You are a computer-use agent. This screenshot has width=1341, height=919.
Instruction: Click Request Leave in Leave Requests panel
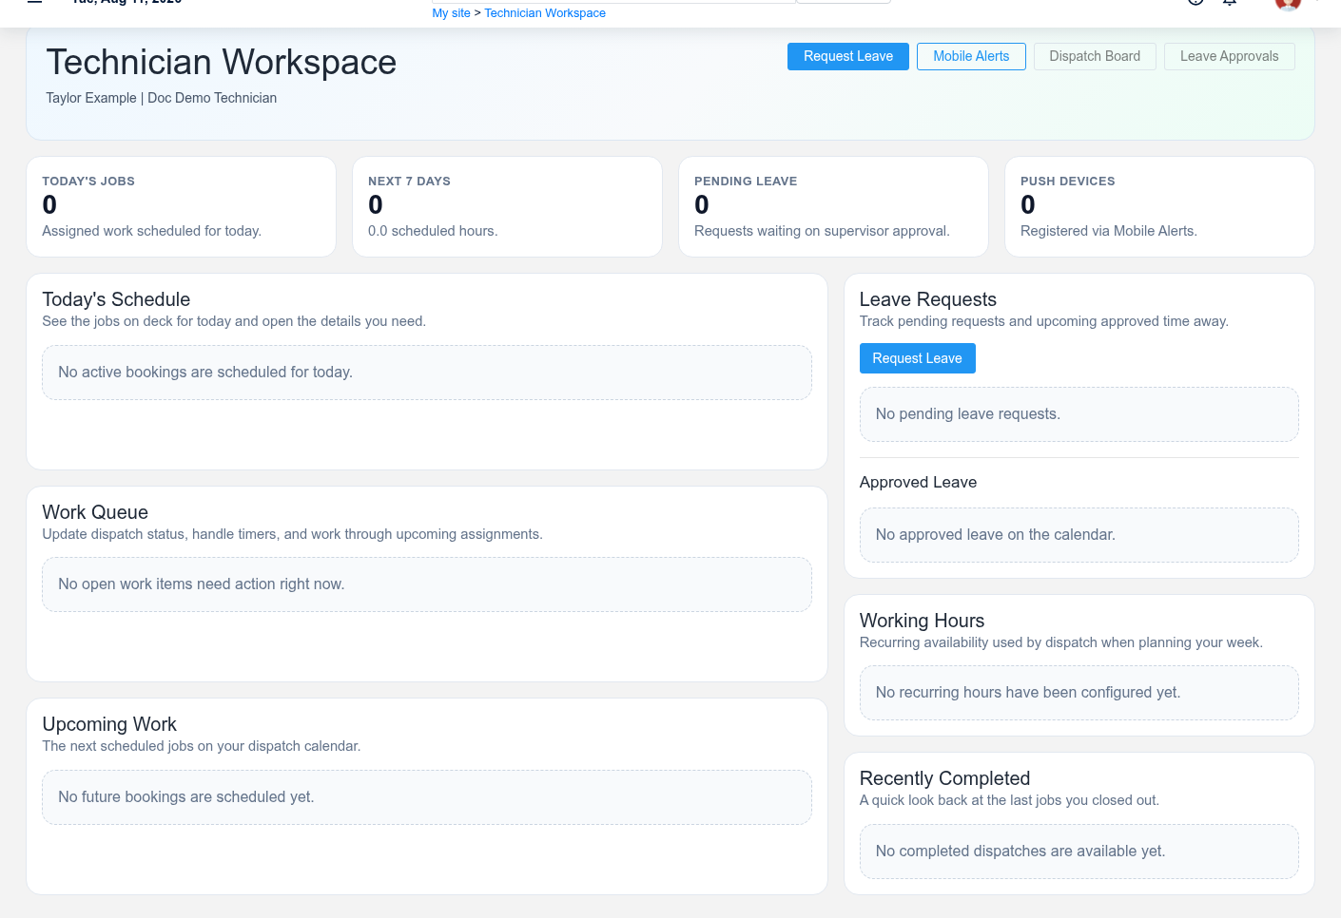point(917,358)
